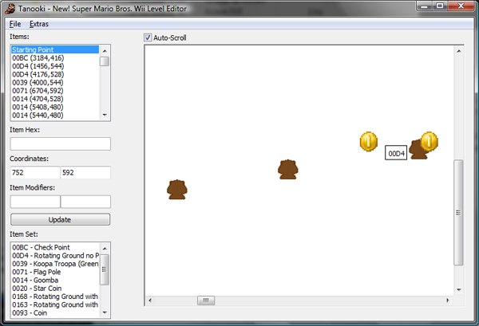The image size is (479, 326).
Task: Select the right coin overlapping the Goomba
Action: click(x=430, y=142)
